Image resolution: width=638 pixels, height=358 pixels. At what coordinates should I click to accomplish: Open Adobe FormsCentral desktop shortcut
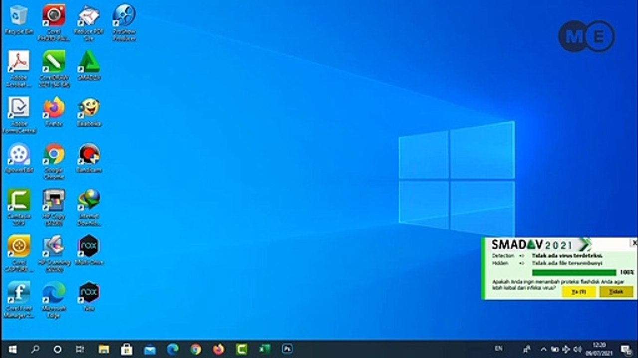click(18, 115)
